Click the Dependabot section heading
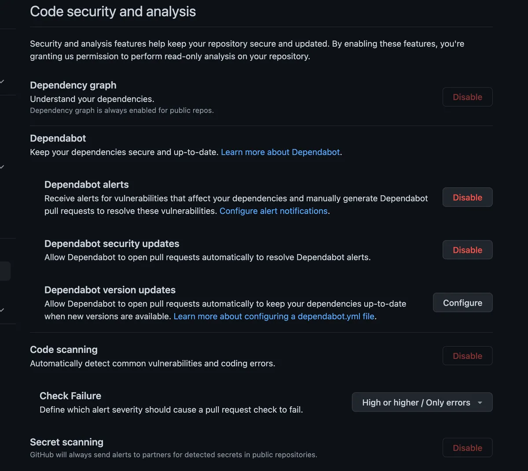528x471 pixels. [58, 138]
